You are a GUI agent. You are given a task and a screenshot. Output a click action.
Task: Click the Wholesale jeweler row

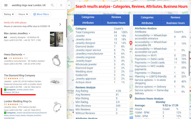(x=101, y=64)
